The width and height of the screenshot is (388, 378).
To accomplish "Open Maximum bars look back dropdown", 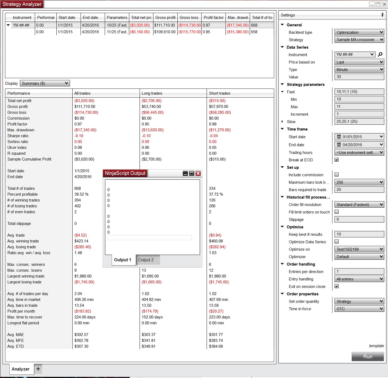I will [x=359, y=182].
